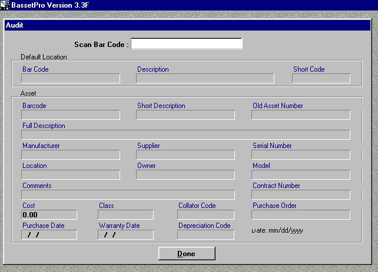The image size is (378, 272).
Task: Click the 'Warranty Date' label text
Action: coord(120,226)
